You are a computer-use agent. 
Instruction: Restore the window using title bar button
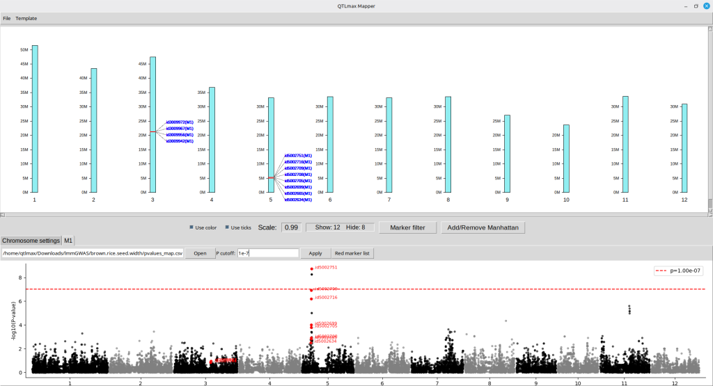pyautogui.click(x=696, y=6)
